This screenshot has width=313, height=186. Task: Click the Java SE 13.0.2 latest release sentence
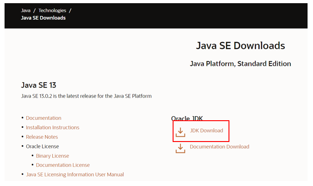point(86,96)
